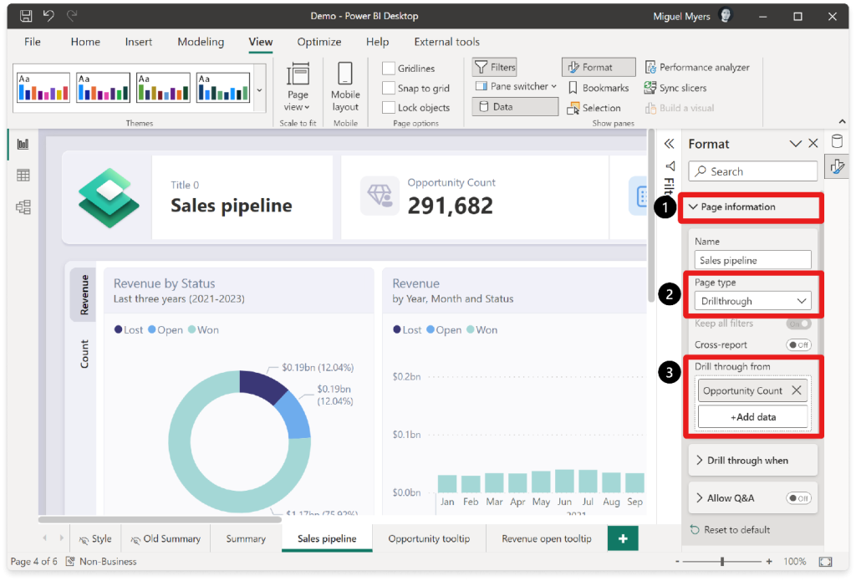Click the Format pane Search box
This screenshot has width=856, height=581.
tap(753, 171)
